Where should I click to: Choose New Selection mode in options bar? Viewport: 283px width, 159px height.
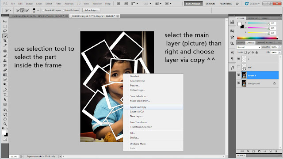click(18, 10)
